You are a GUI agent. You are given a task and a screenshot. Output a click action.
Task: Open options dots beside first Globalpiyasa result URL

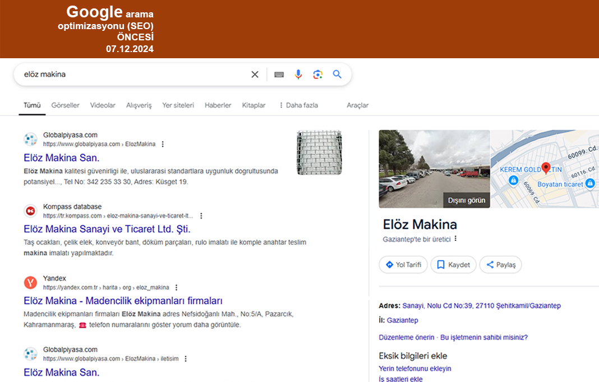tap(163, 144)
